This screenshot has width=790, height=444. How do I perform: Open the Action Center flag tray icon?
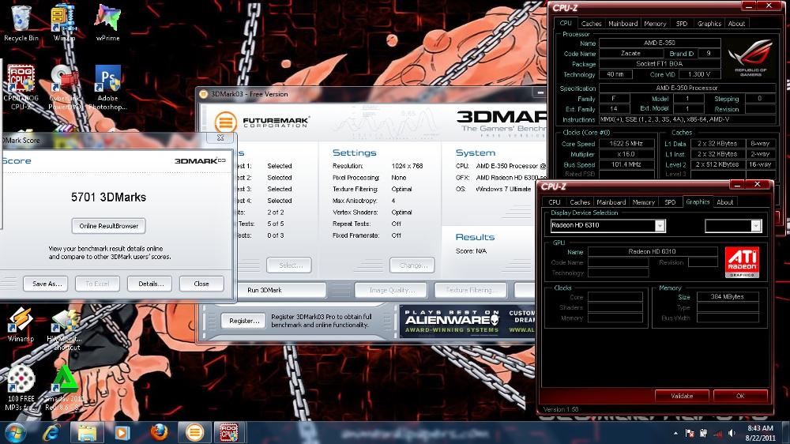point(690,434)
